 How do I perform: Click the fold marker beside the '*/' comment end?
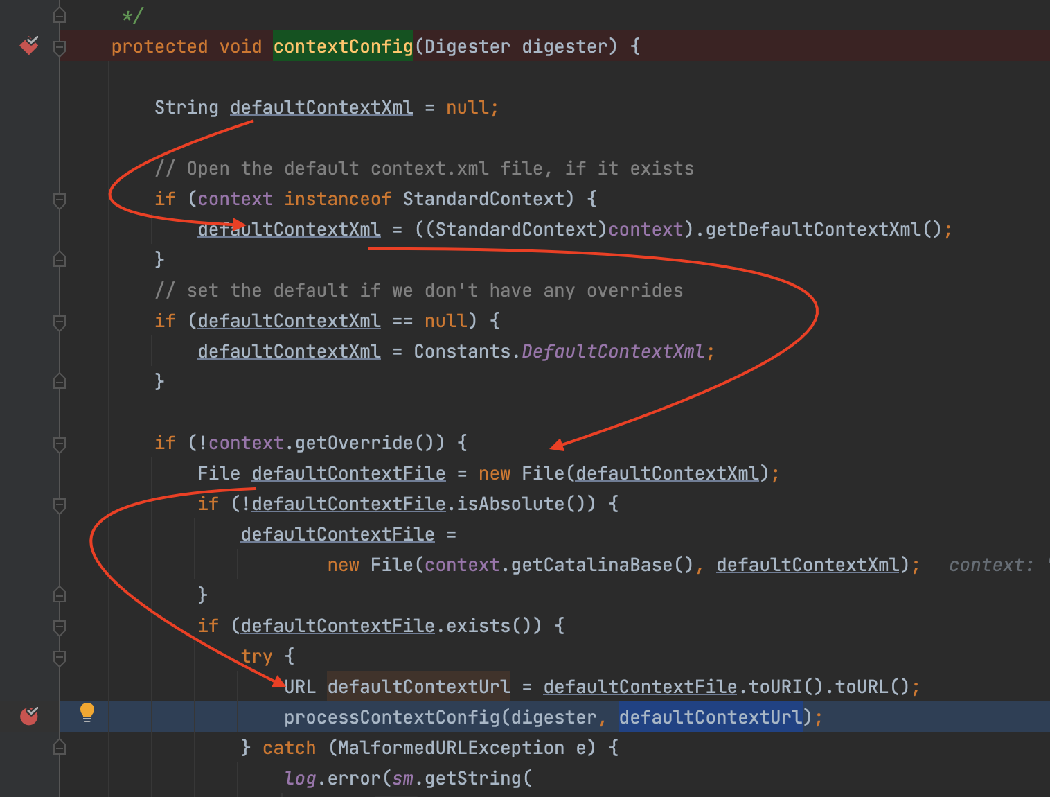point(60,15)
